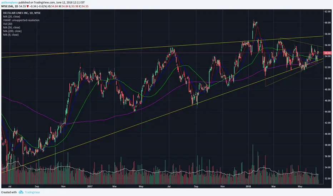Click the 52.00 price axis label

click(x=328, y=67)
